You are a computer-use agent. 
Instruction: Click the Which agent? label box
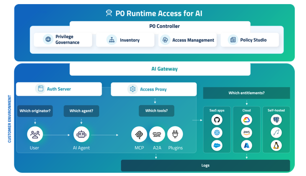pyautogui.click(x=81, y=111)
